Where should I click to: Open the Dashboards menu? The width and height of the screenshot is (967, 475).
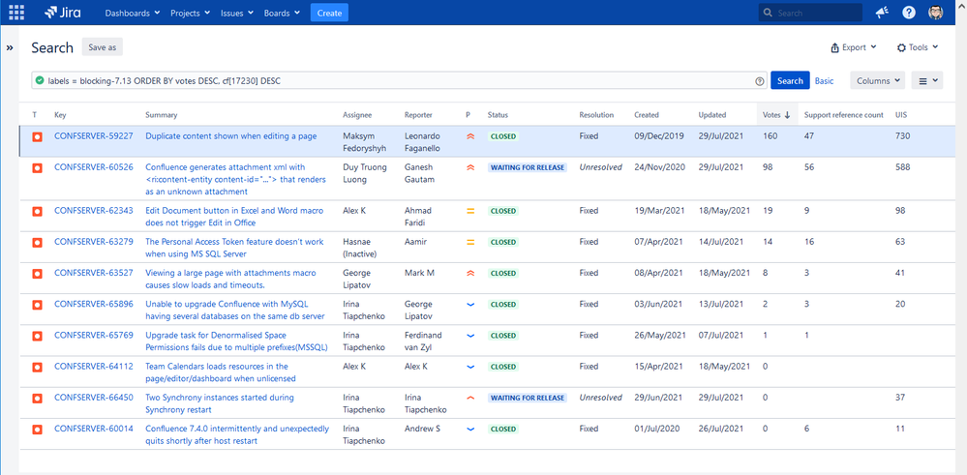tap(133, 13)
